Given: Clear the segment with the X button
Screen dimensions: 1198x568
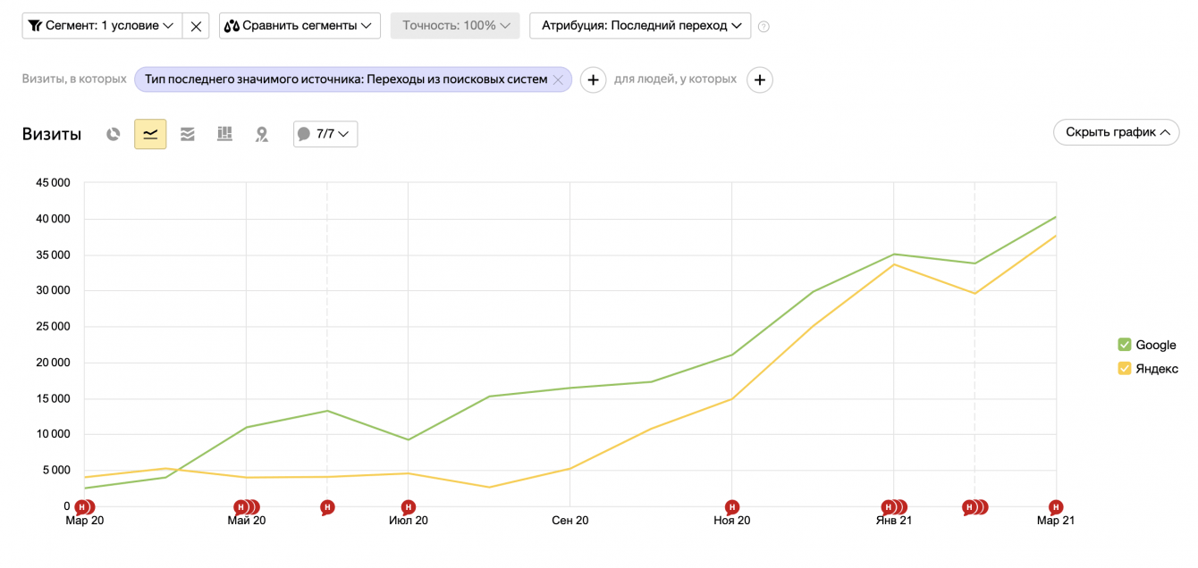Looking at the screenshot, I should click(x=196, y=26).
